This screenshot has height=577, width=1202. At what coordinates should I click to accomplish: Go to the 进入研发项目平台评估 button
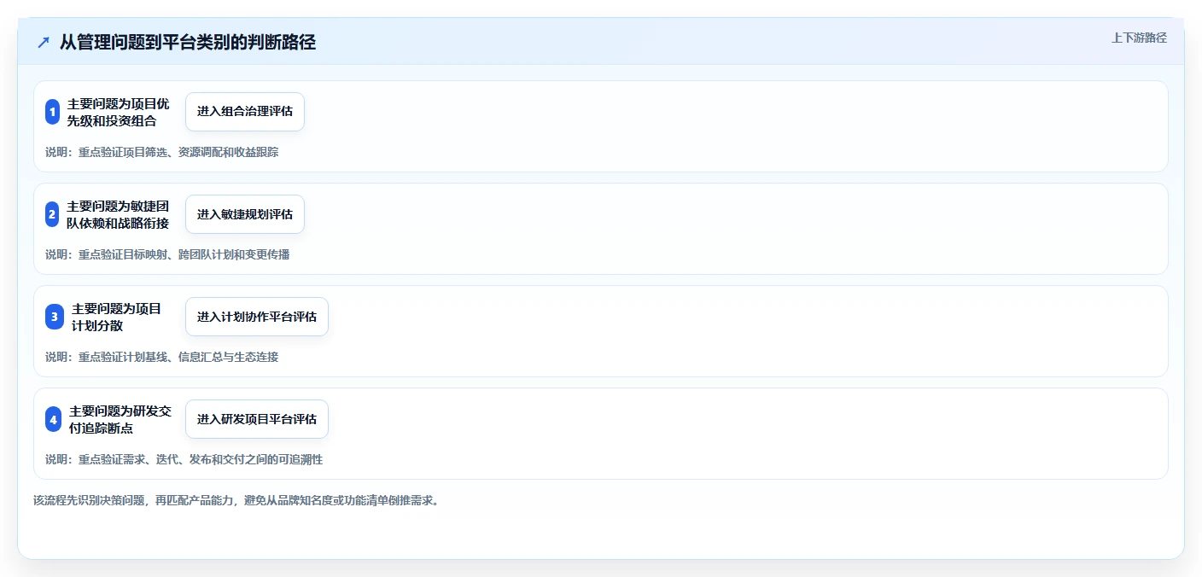(x=257, y=419)
